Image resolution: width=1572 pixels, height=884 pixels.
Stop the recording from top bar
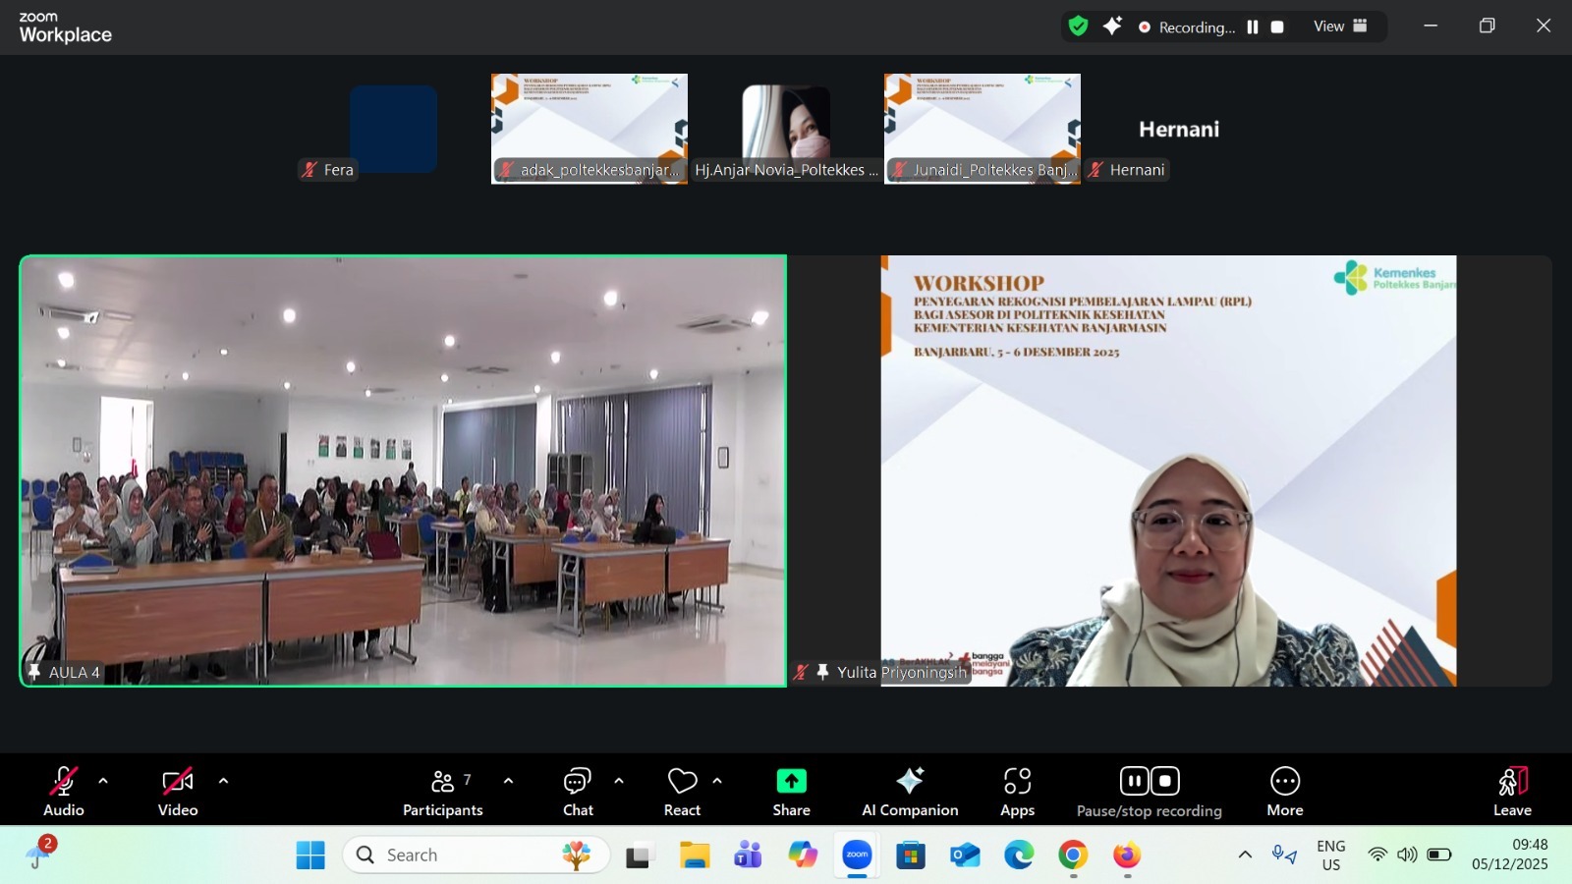tap(1277, 28)
